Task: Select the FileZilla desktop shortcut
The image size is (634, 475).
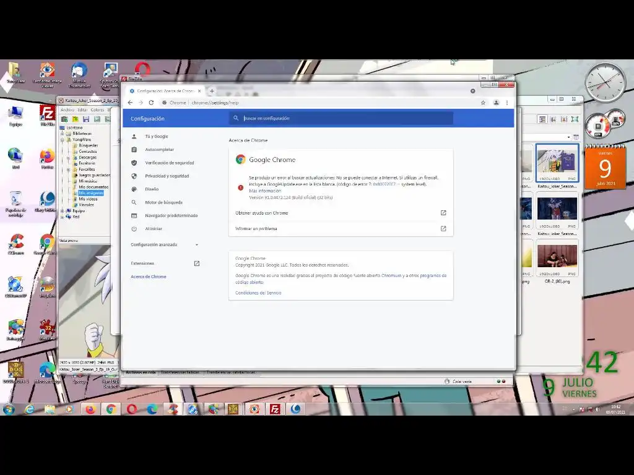Action: click(47, 116)
